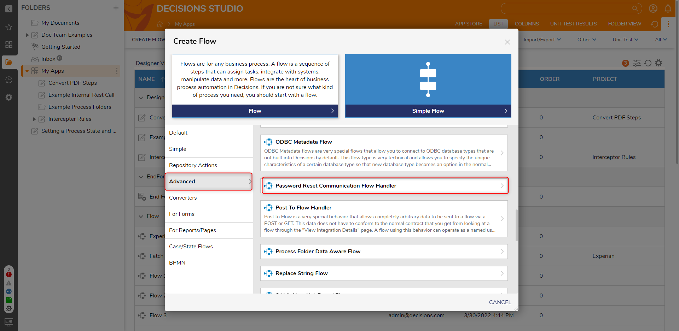The image size is (679, 331).
Task: Click the orange filter count badge
Action: 626,63
